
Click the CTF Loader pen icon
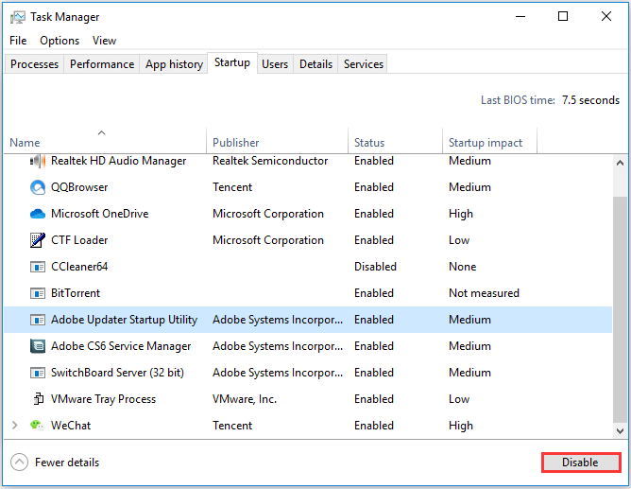(x=38, y=240)
